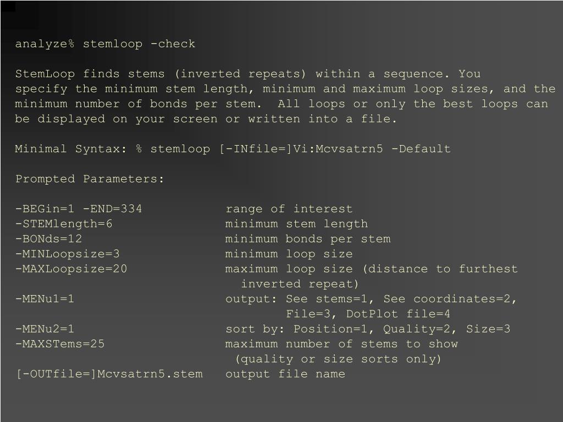Click the -MINLoopsize=3 parameter
Screen dimensions: 563x422
tap(67, 254)
